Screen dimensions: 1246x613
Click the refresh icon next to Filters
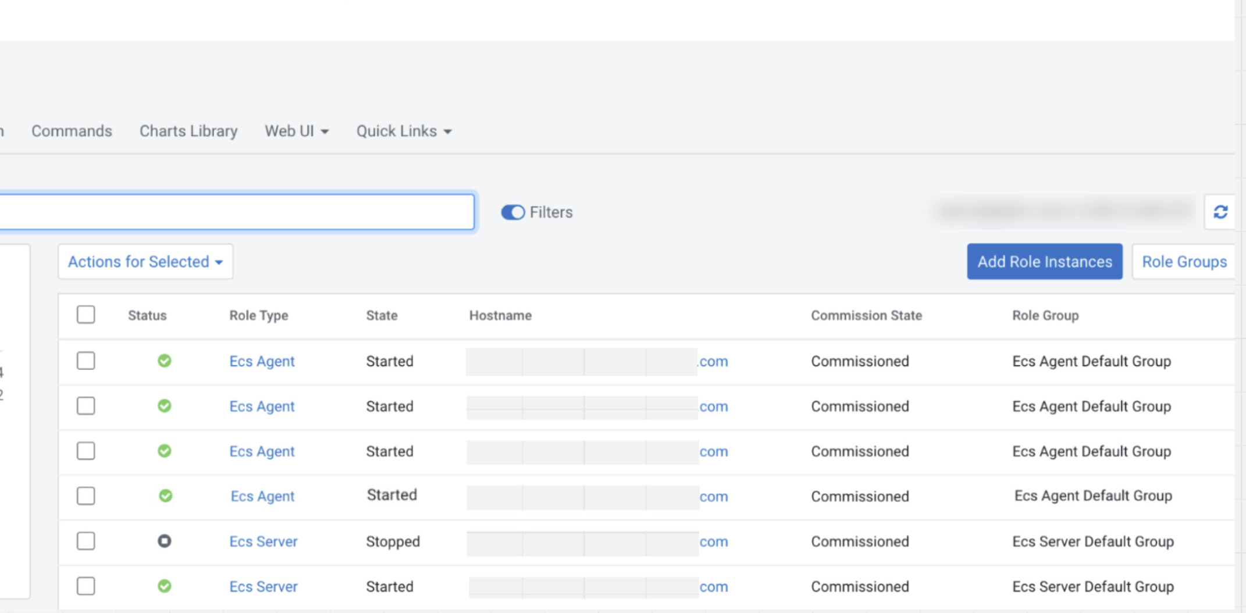(1220, 212)
